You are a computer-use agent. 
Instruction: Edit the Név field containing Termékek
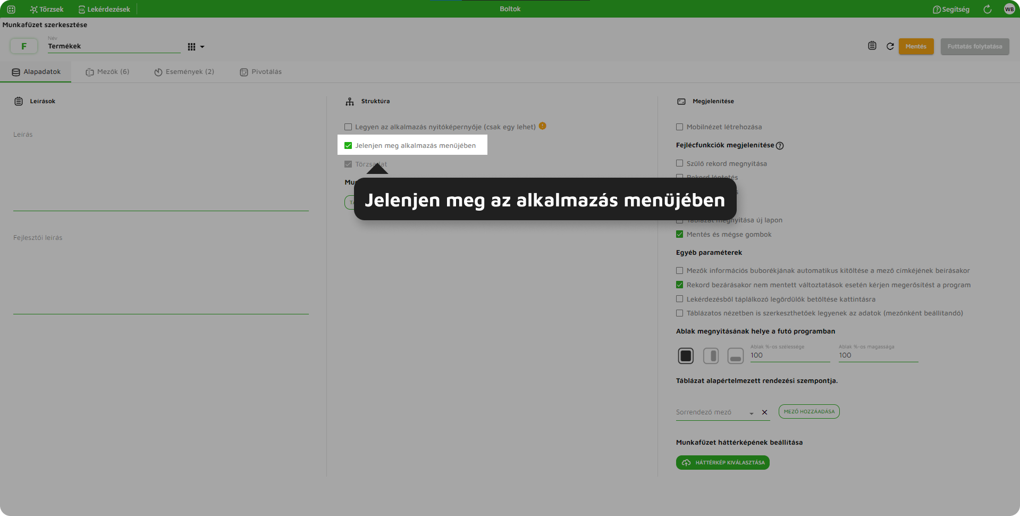(x=114, y=46)
